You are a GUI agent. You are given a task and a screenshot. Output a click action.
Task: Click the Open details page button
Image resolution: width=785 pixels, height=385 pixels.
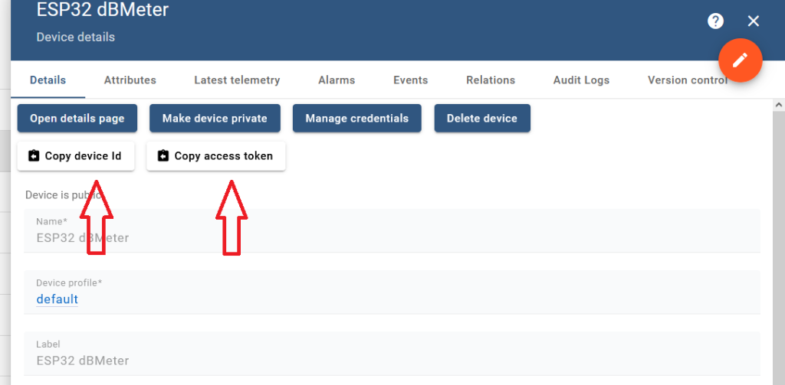click(x=77, y=119)
